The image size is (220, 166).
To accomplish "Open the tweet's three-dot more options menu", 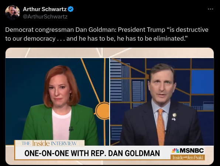I will 210,9.
